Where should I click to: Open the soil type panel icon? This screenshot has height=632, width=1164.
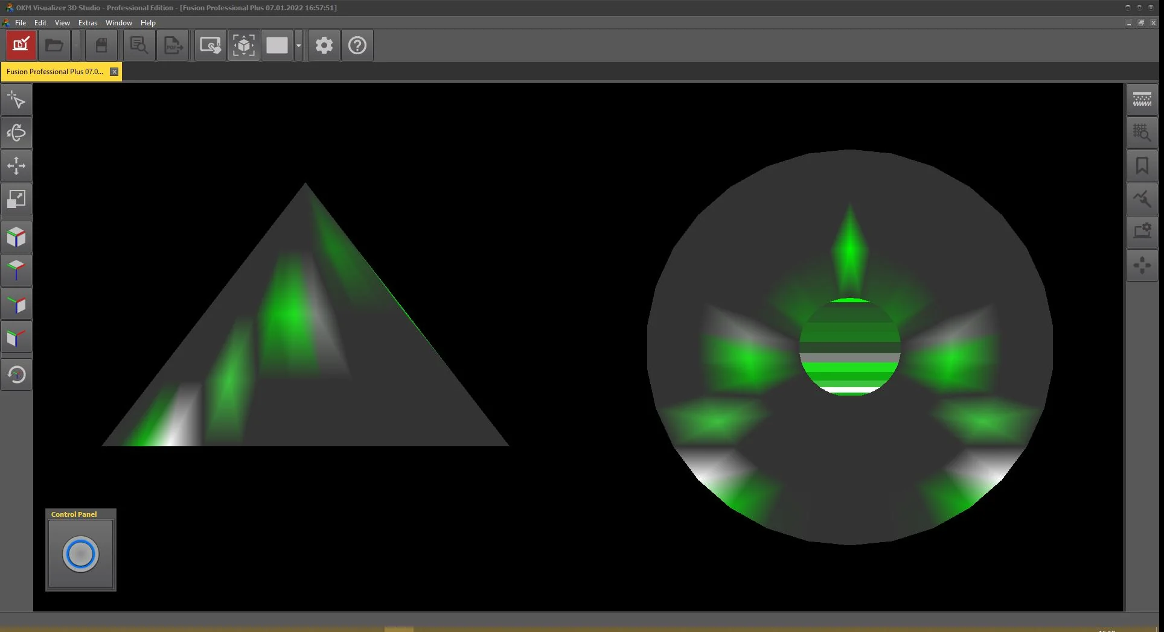point(1142,100)
